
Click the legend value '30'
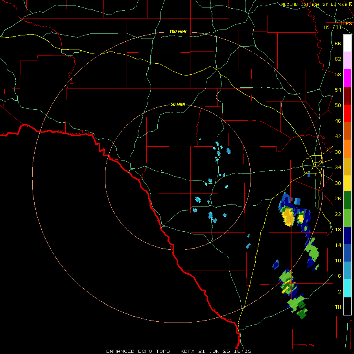click(338, 183)
